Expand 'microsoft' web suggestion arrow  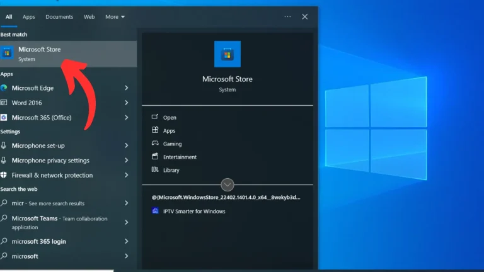[x=127, y=256]
